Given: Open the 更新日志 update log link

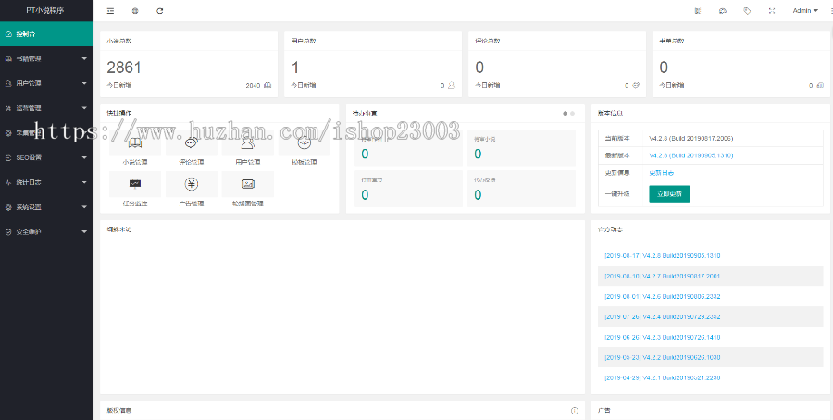Looking at the screenshot, I should (x=662, y=173).
